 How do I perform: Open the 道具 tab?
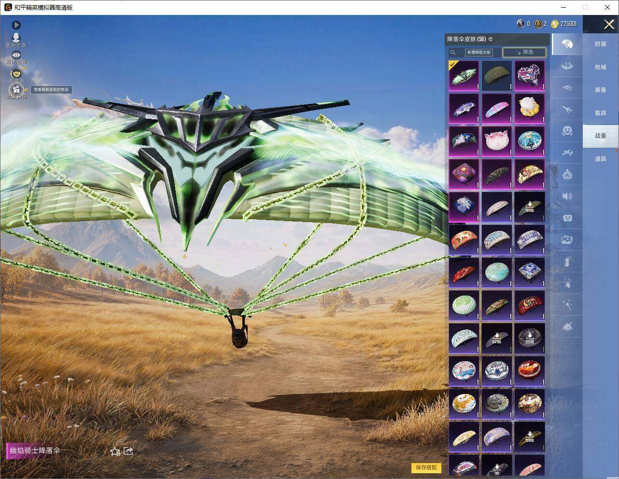tap(600, 159)
